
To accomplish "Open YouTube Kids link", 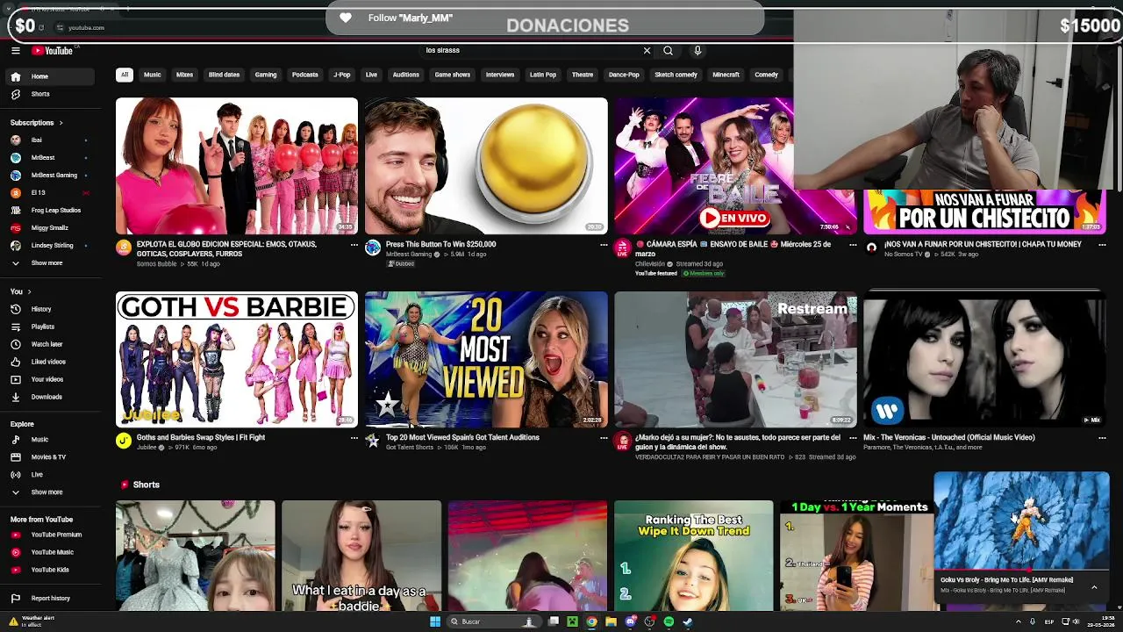I will point(48,570).
